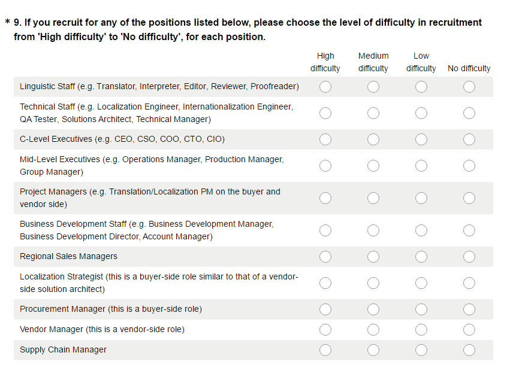Pick No difficulty for Supply Chain Manager
Image resolution: width=507 pixels, height=371 pixels.
pyautogui.click(x=469, y=350)
